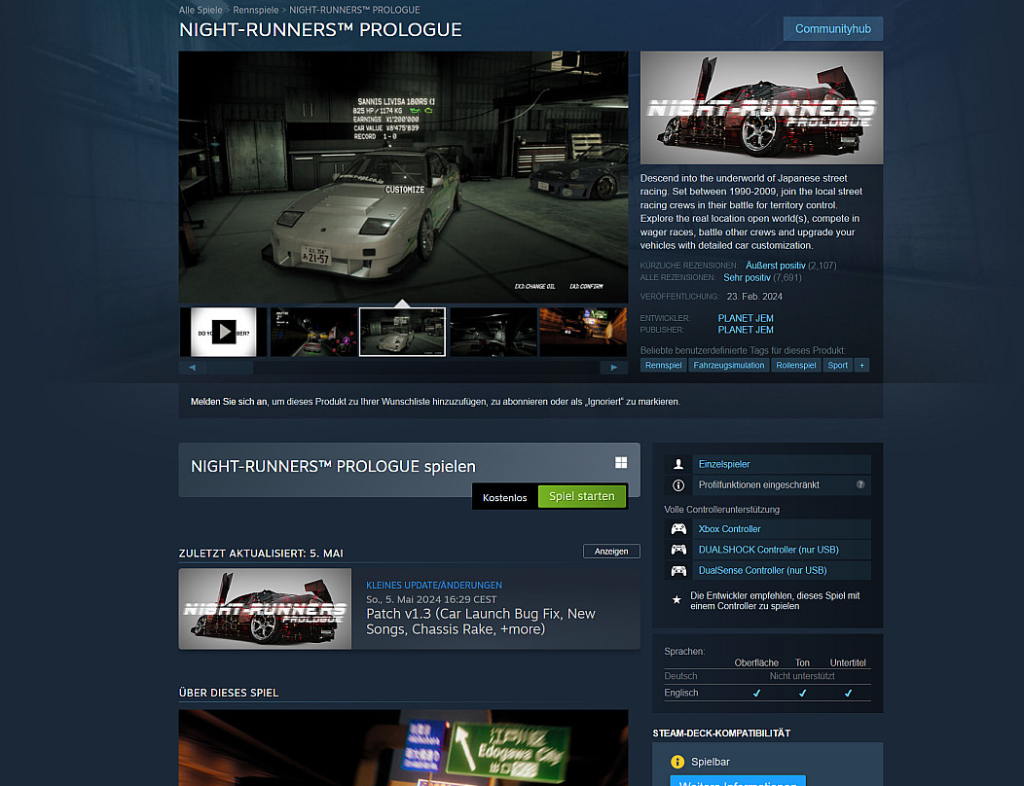
Task: Open the Rennspiel tag
Action: tap(664, 365)
